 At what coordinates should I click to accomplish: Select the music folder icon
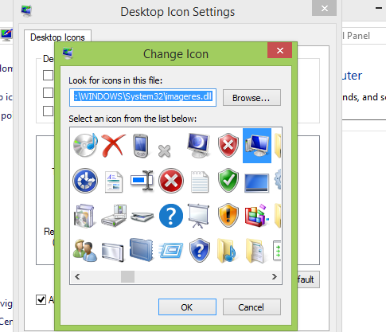click(x=228, y=251)
